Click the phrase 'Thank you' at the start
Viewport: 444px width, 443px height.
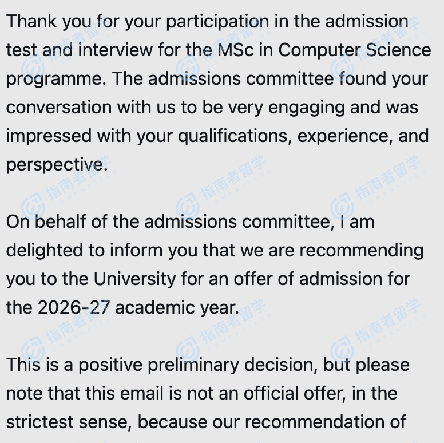(x=49, y=22)
